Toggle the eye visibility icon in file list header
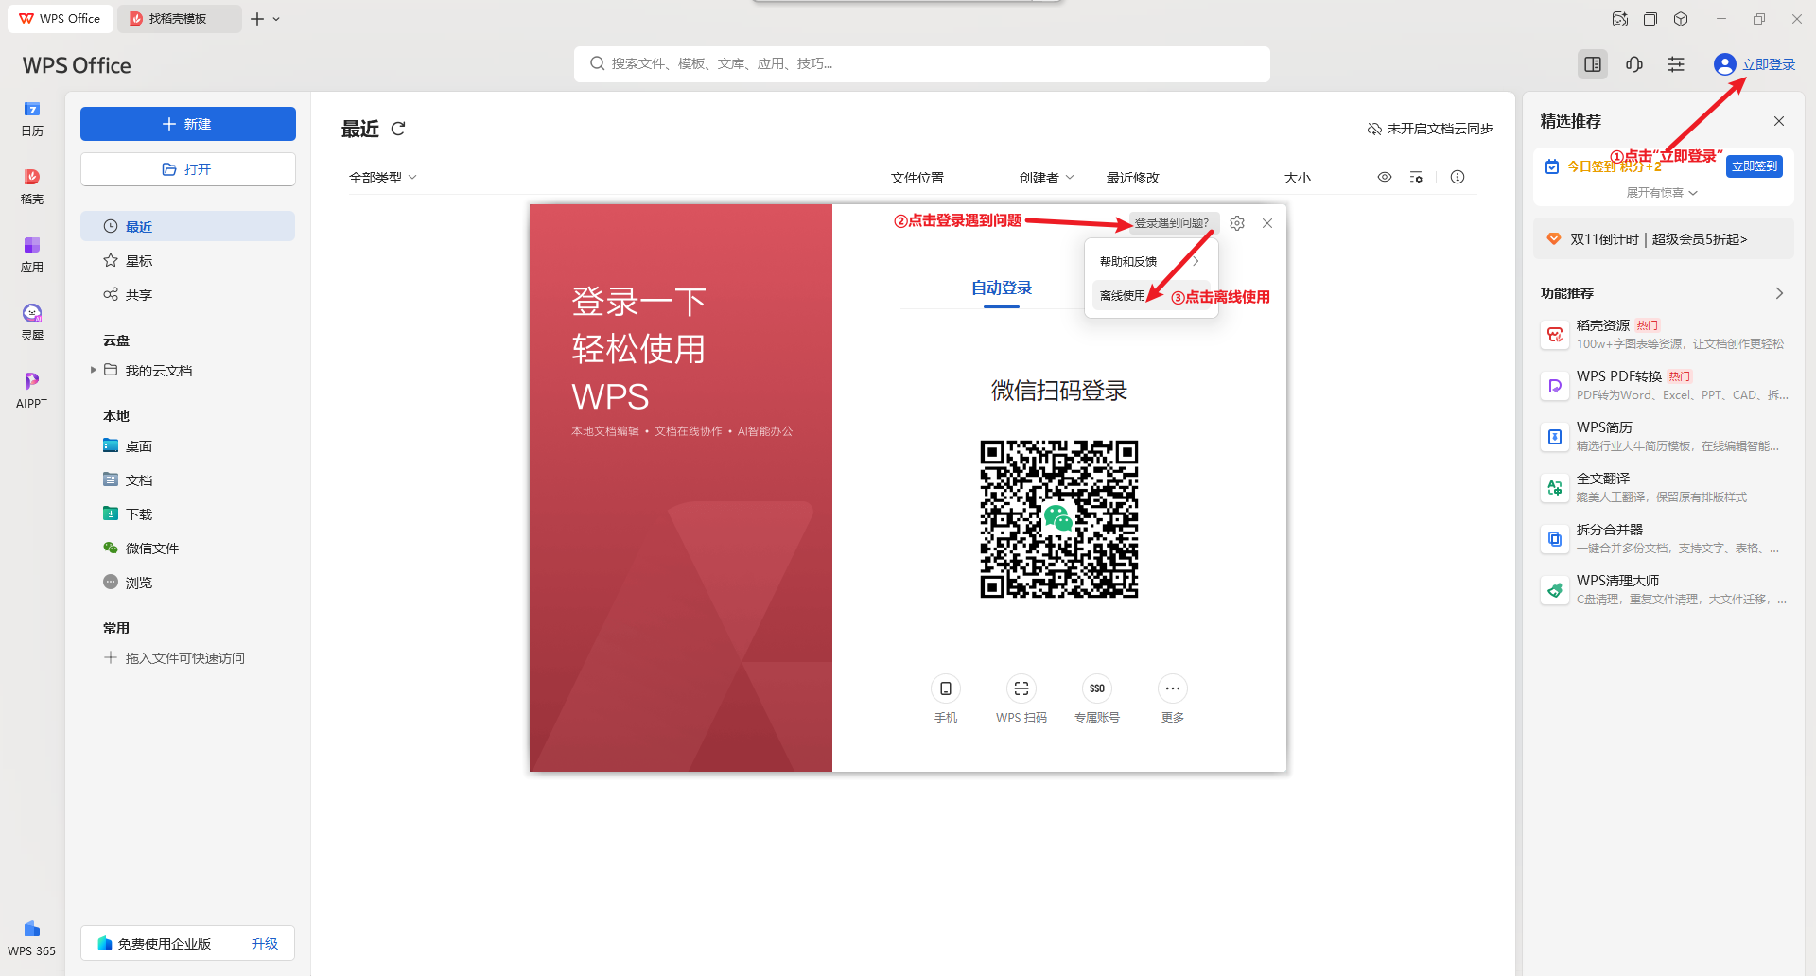 [1385, 177]
